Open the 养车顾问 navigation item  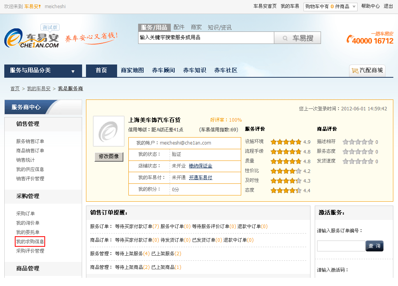pyautogui.click(x=163, y=70)
